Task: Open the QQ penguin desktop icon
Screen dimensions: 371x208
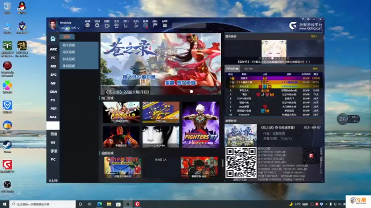Action: coord(22,8)
